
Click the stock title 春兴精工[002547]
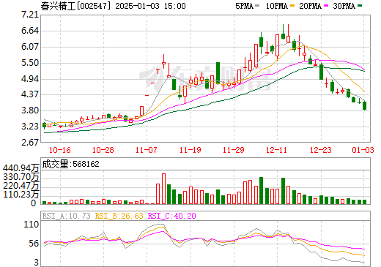click(76, 6)
